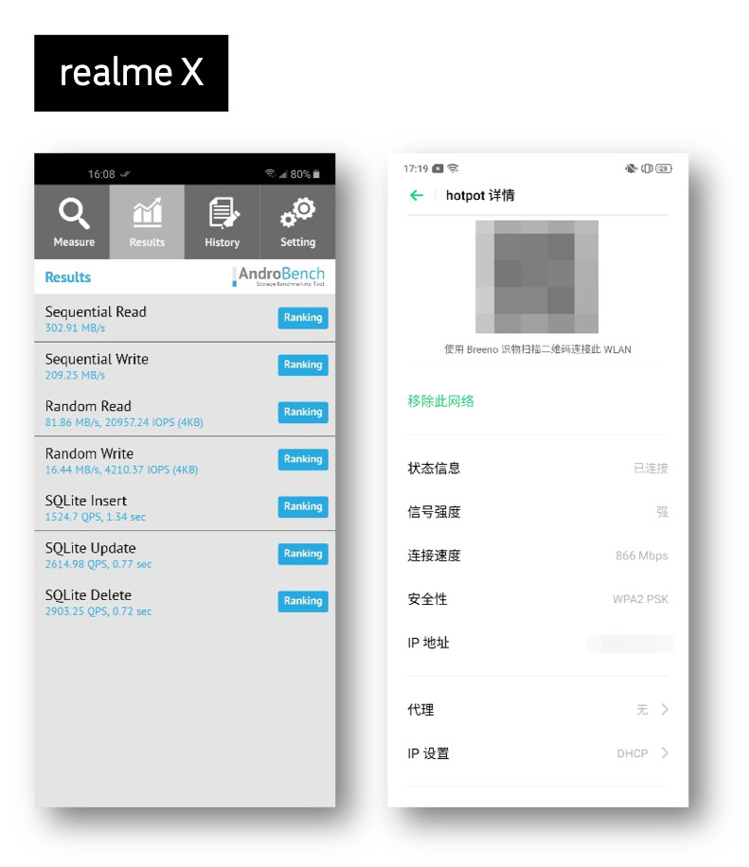Open the Measure tab magnifier icon
Viewport: 749px width, 867px height.
coord(74,213)
